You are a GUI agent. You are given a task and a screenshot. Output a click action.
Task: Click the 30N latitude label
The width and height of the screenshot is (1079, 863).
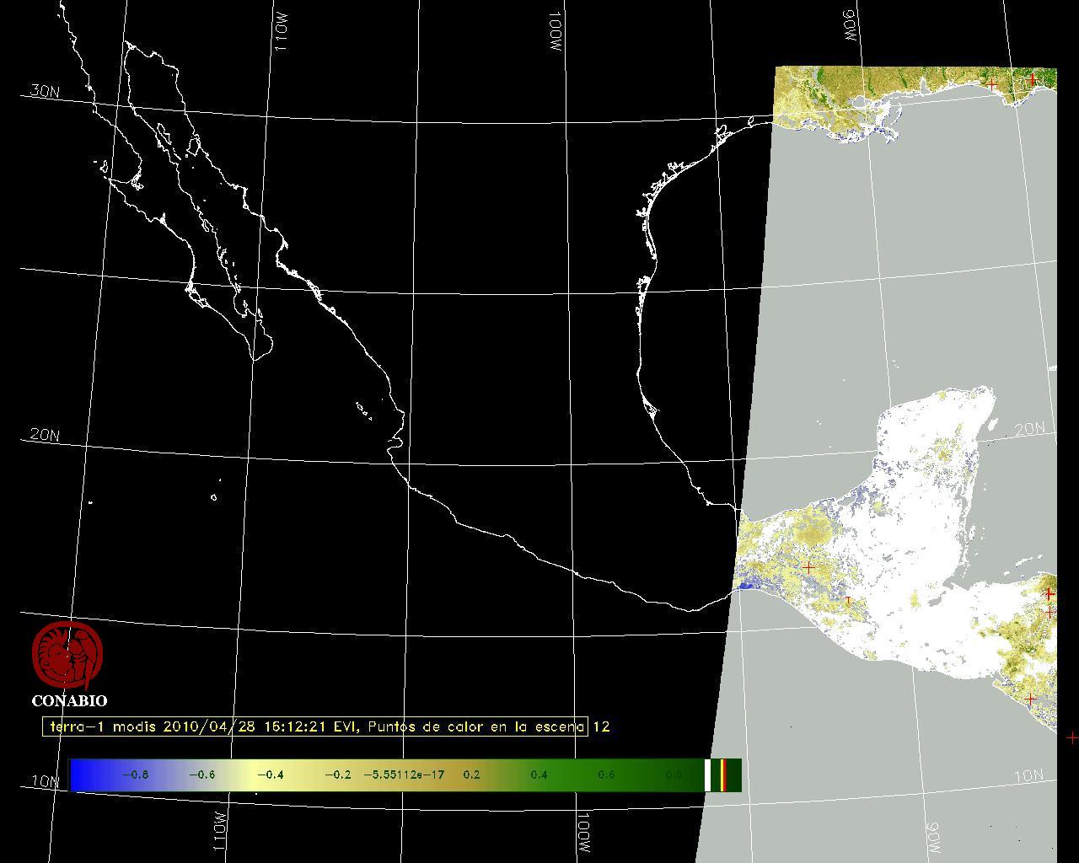pyautogui.click(x=45, y=91)
